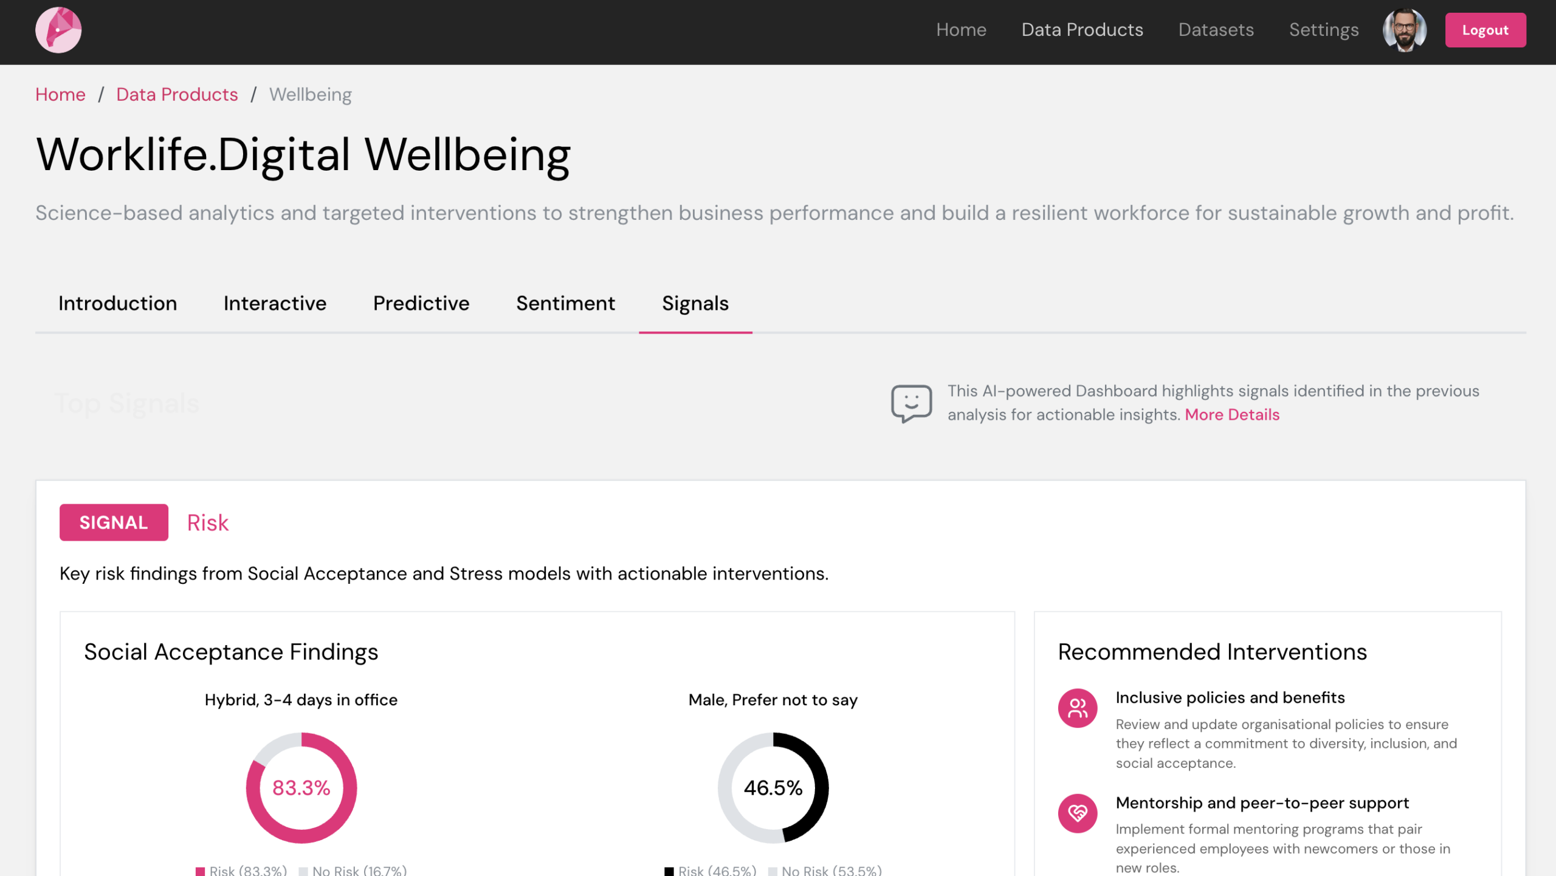Click the smiley chat bubble icon
The height and width of the screenshot is (876, 1556).
pyautogui.click(x=911, y=403)
